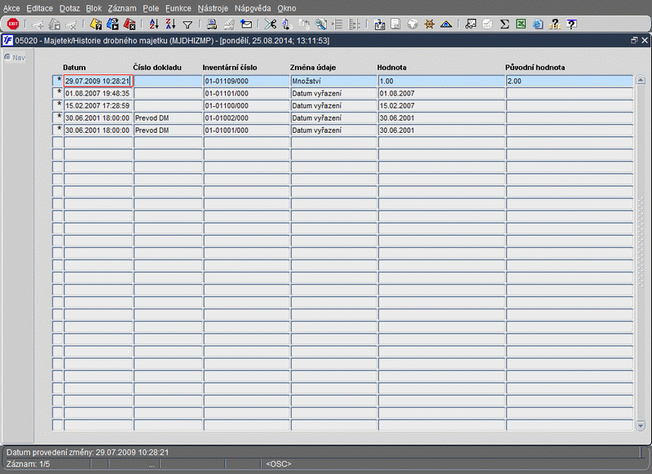
Task: Click the cancel query icon with red X
Action: 130,24
